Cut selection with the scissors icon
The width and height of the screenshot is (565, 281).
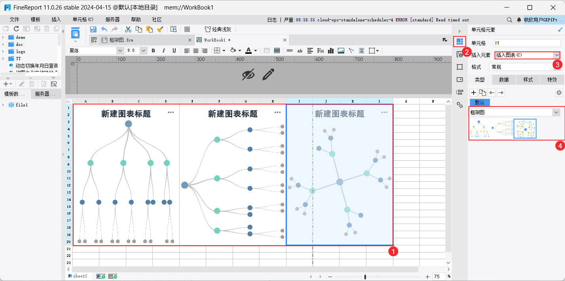point(128,29)
